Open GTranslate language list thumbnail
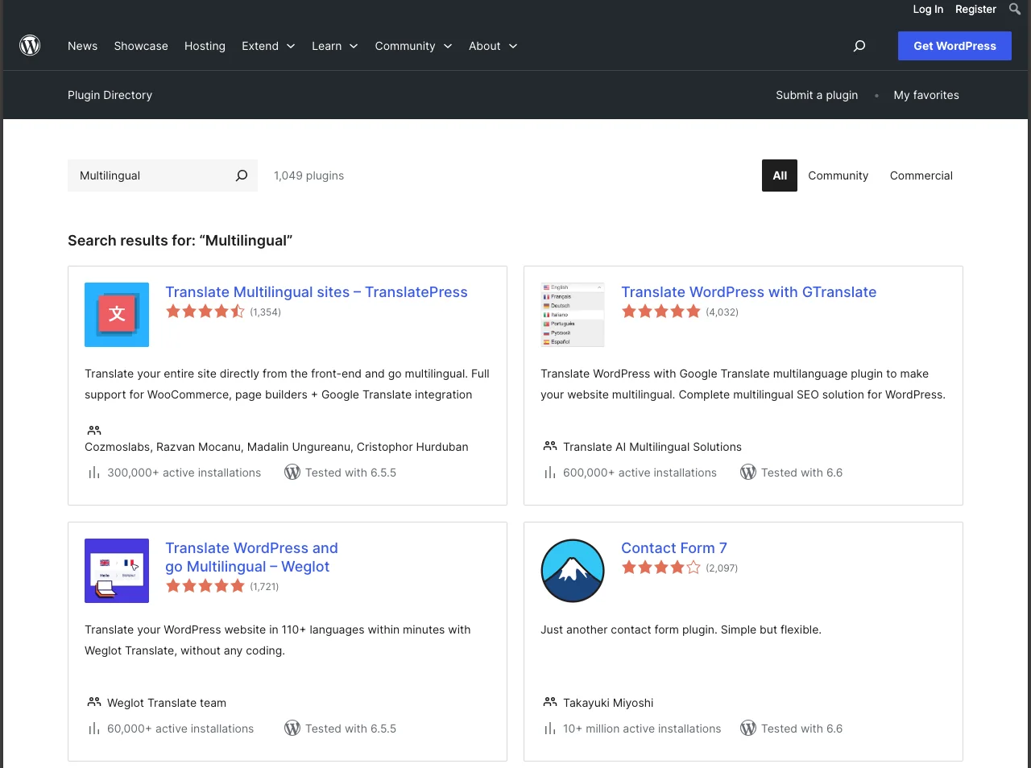Viewport: 1031px width, 768px height. (573, 315)
